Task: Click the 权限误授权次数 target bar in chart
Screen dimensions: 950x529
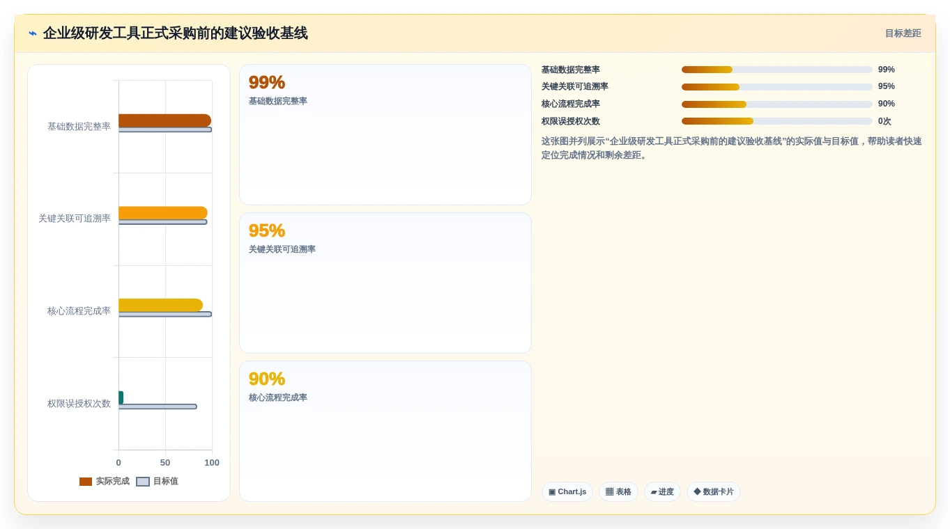Action: (x=158, y=406)
